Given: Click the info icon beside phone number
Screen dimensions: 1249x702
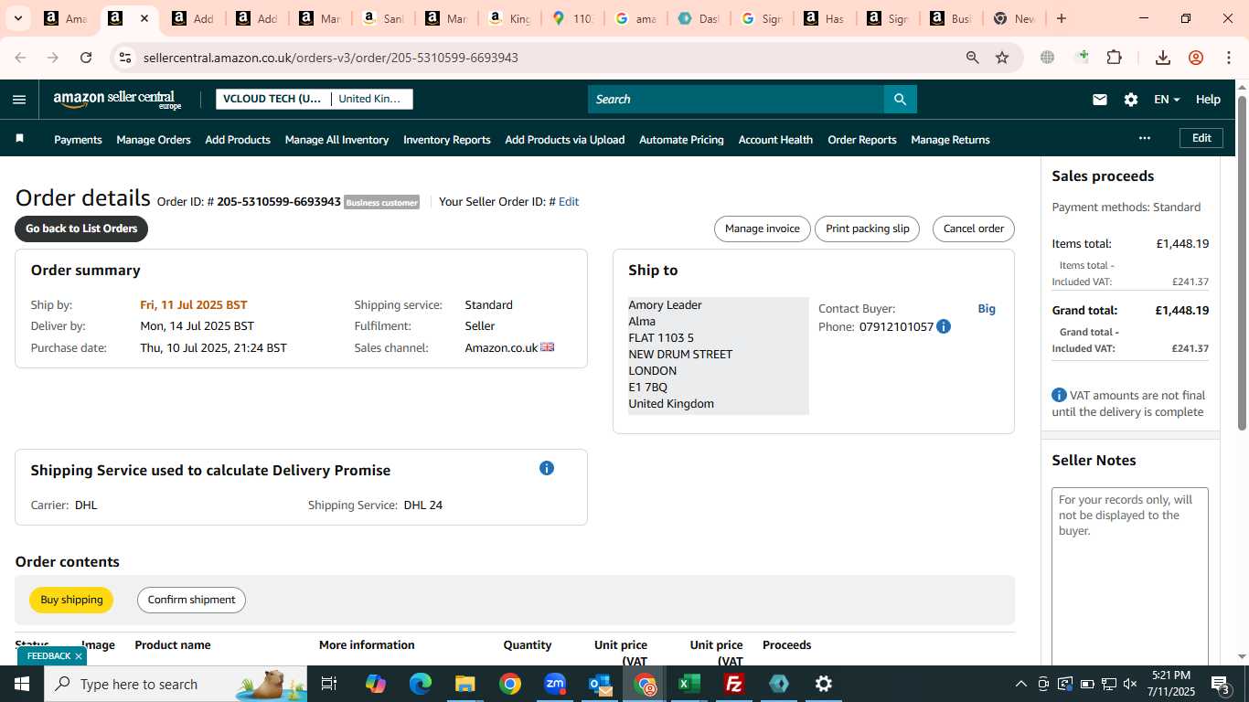Looking at the screenshot, I should tap(944, 326).
